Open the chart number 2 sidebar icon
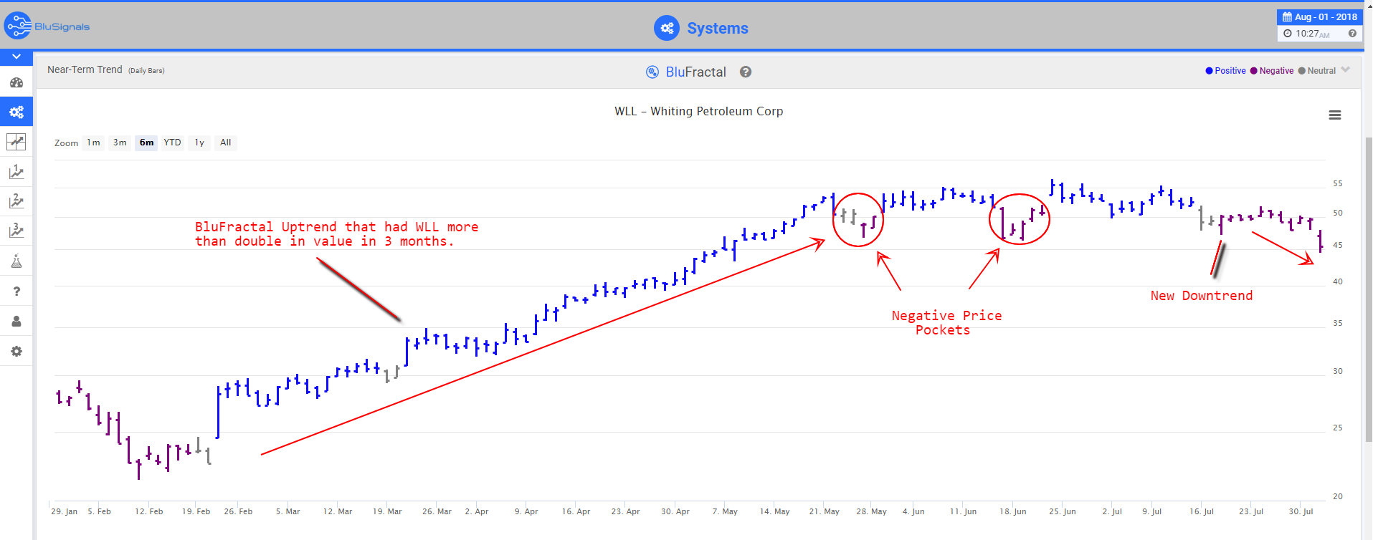 pyautogui.click(x=16, y=201)
